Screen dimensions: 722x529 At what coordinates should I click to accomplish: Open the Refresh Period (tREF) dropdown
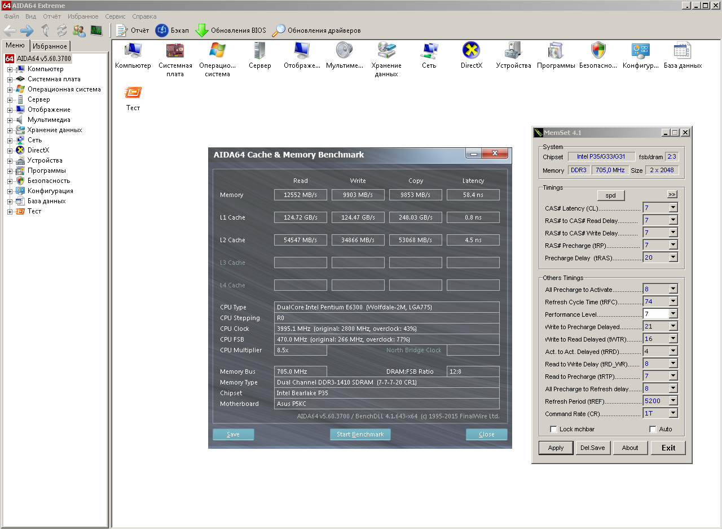tap(673, 401)
